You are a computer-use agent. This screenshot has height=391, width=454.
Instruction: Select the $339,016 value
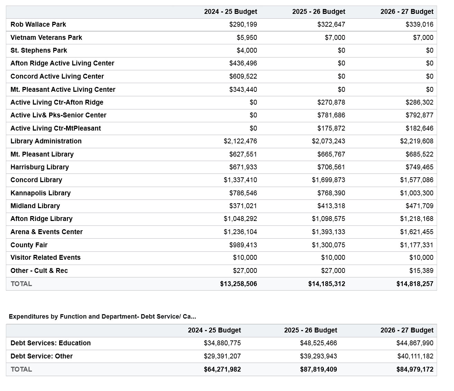click(x=419, y=25)
